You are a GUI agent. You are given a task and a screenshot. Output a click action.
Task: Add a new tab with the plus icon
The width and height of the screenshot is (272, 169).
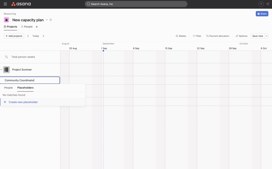click(37, 27)
